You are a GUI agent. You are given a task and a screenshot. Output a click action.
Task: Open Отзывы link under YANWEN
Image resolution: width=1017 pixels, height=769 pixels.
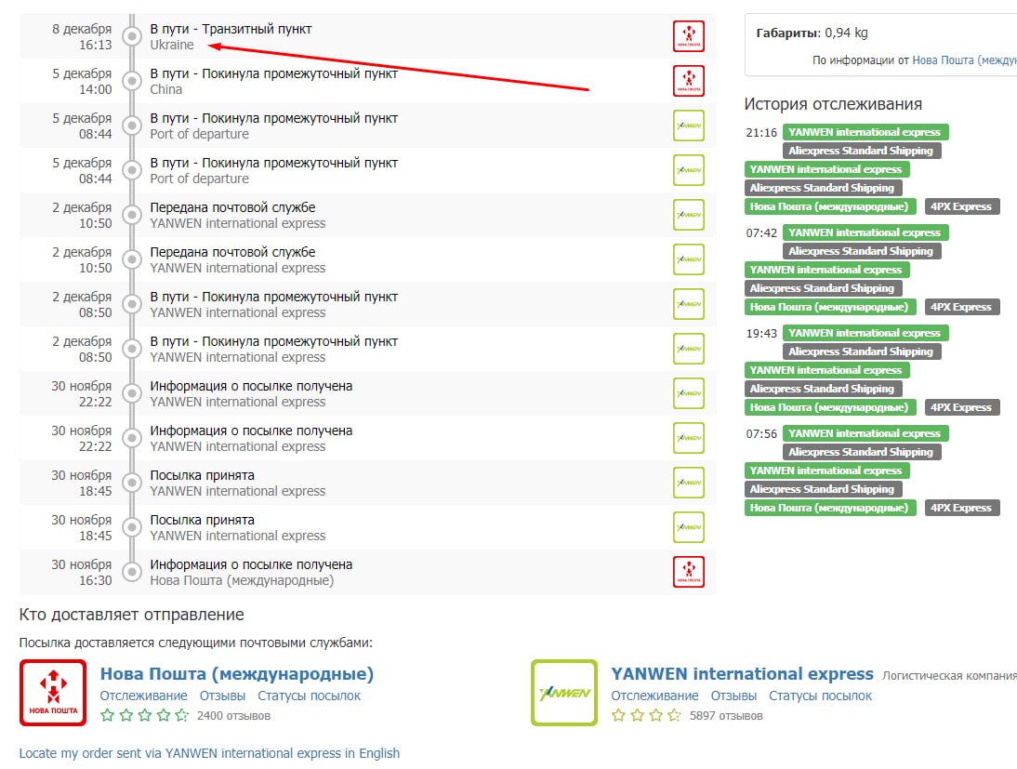point(733,696)
